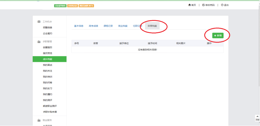Click the 简历完成度 80% badge
The image size is (260, 126).
[x=86, y=6]
